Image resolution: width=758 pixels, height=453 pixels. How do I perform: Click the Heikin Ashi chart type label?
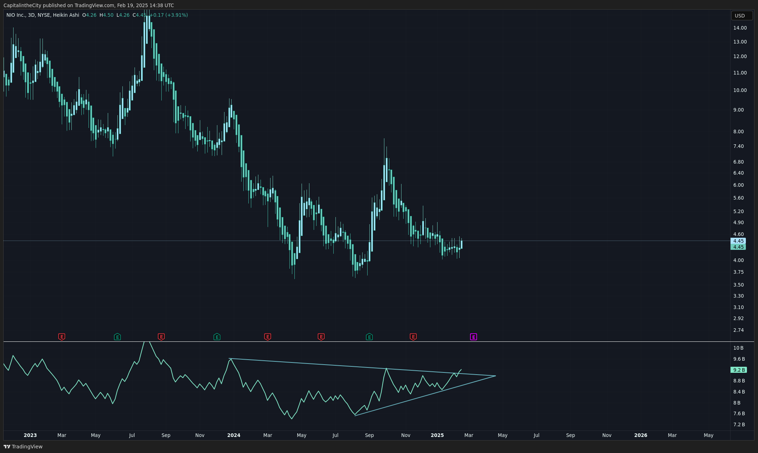(66, 15)
